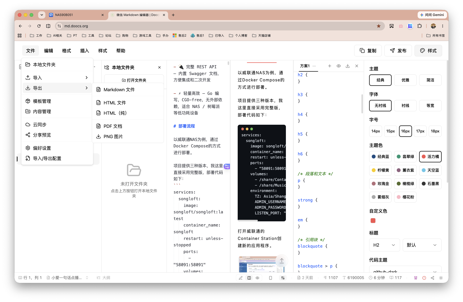Open the github-dark code theme dropdown

tap(405, 270)
